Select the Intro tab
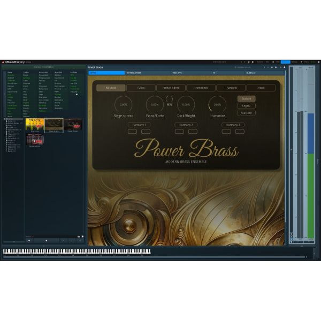Screen dimensions: 321x321 click(106, 73)
